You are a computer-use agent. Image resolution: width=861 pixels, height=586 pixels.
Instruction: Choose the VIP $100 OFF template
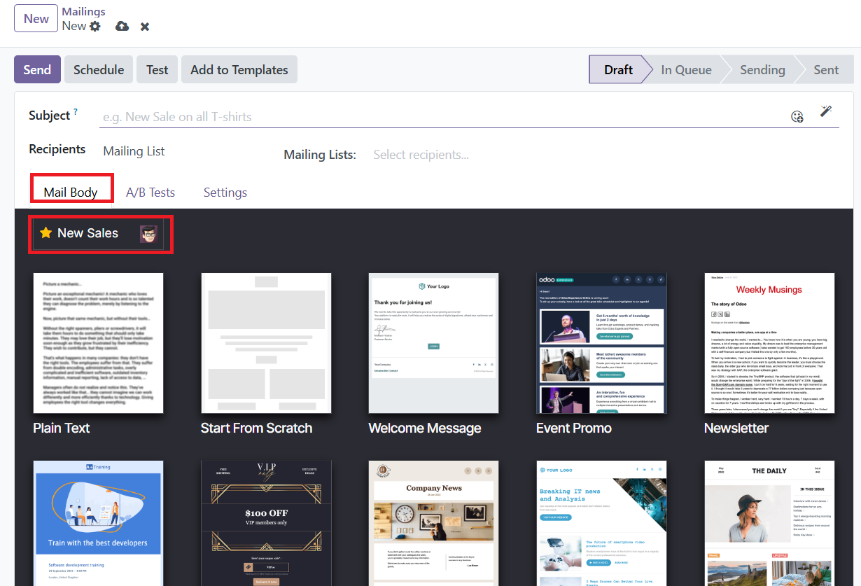click(x=266, y=523)
